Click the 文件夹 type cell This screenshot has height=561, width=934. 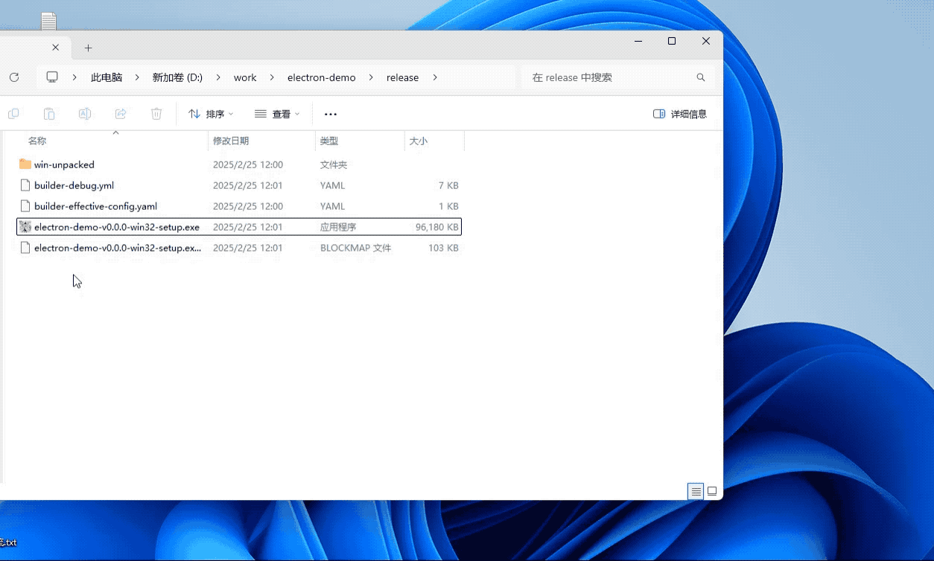pos(334,164)
